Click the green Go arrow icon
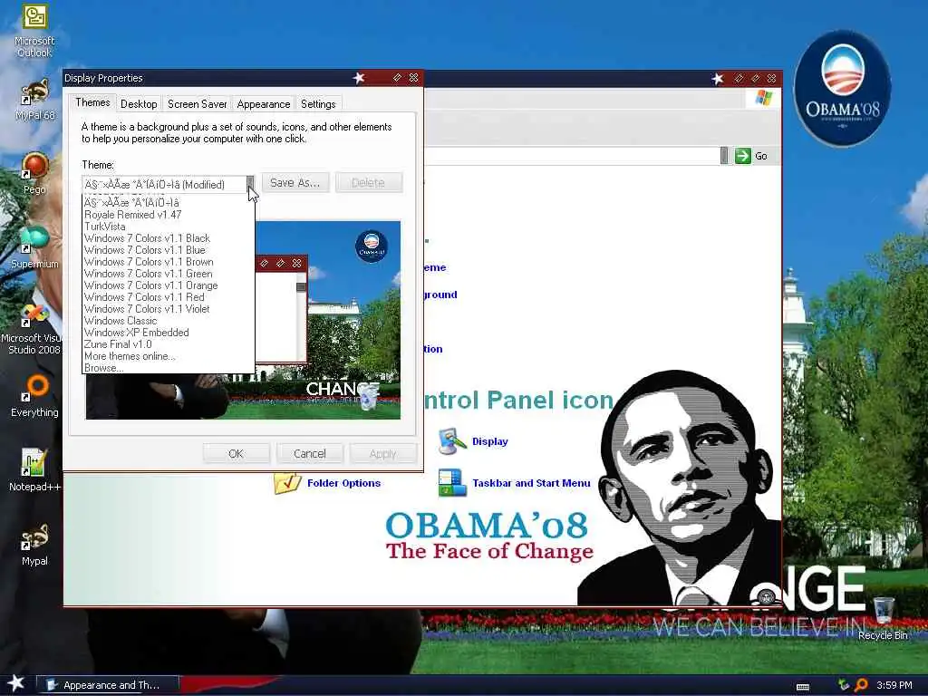The height and width of the screenshot is (696, 928). click(743, 156)
